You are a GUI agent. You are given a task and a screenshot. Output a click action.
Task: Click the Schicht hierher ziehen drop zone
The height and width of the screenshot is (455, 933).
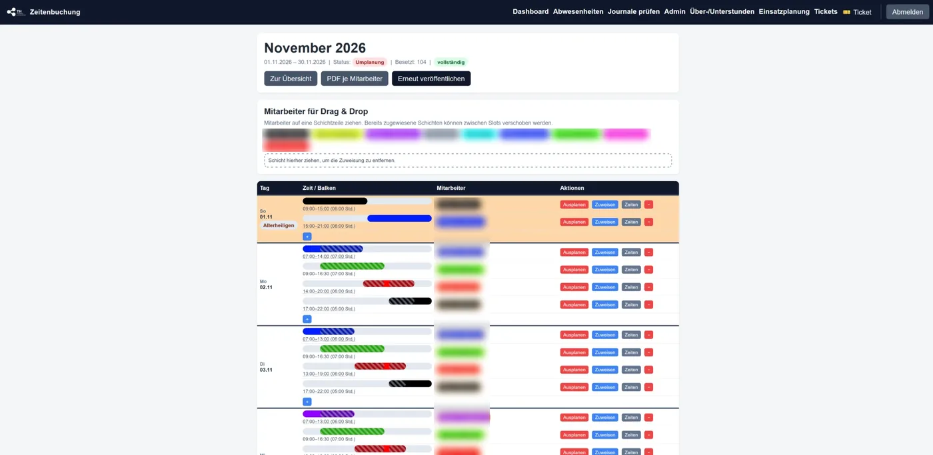(468, 161)
